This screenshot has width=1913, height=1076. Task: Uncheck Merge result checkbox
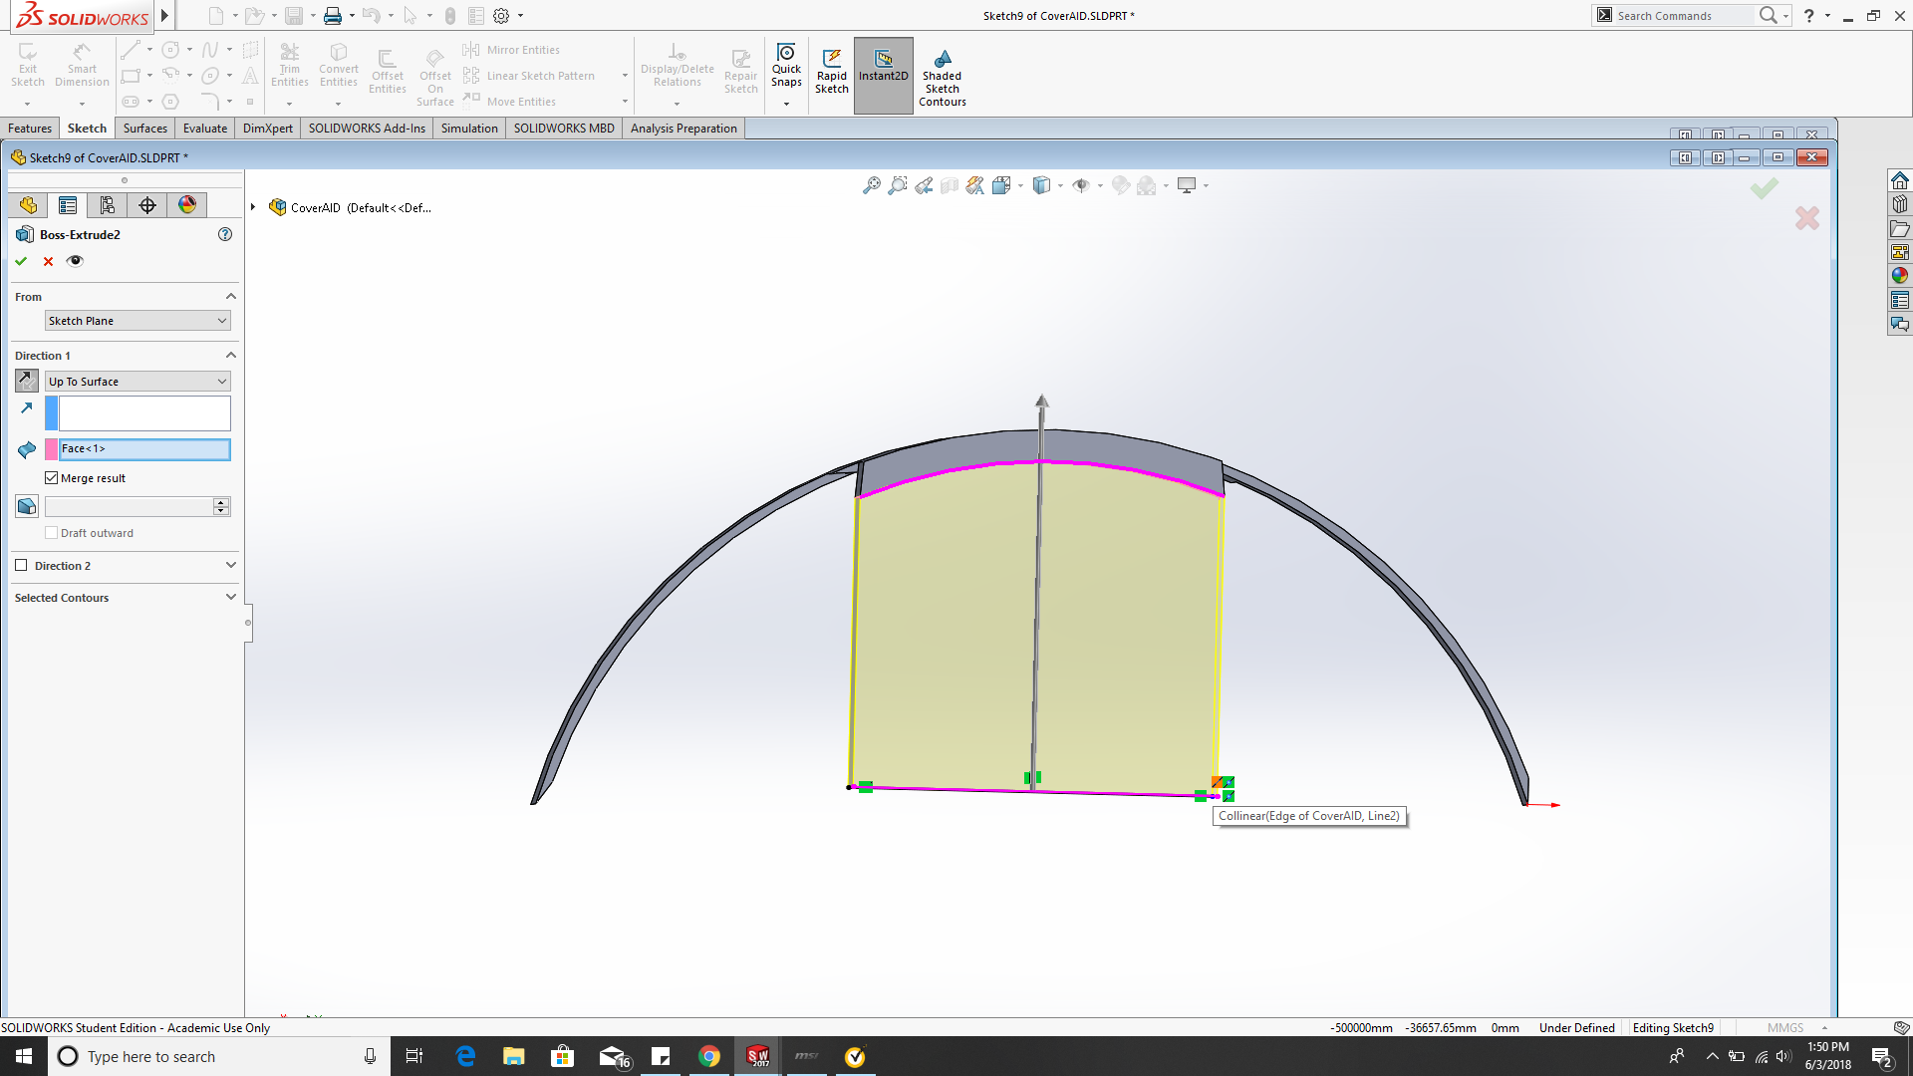[52, 478]
